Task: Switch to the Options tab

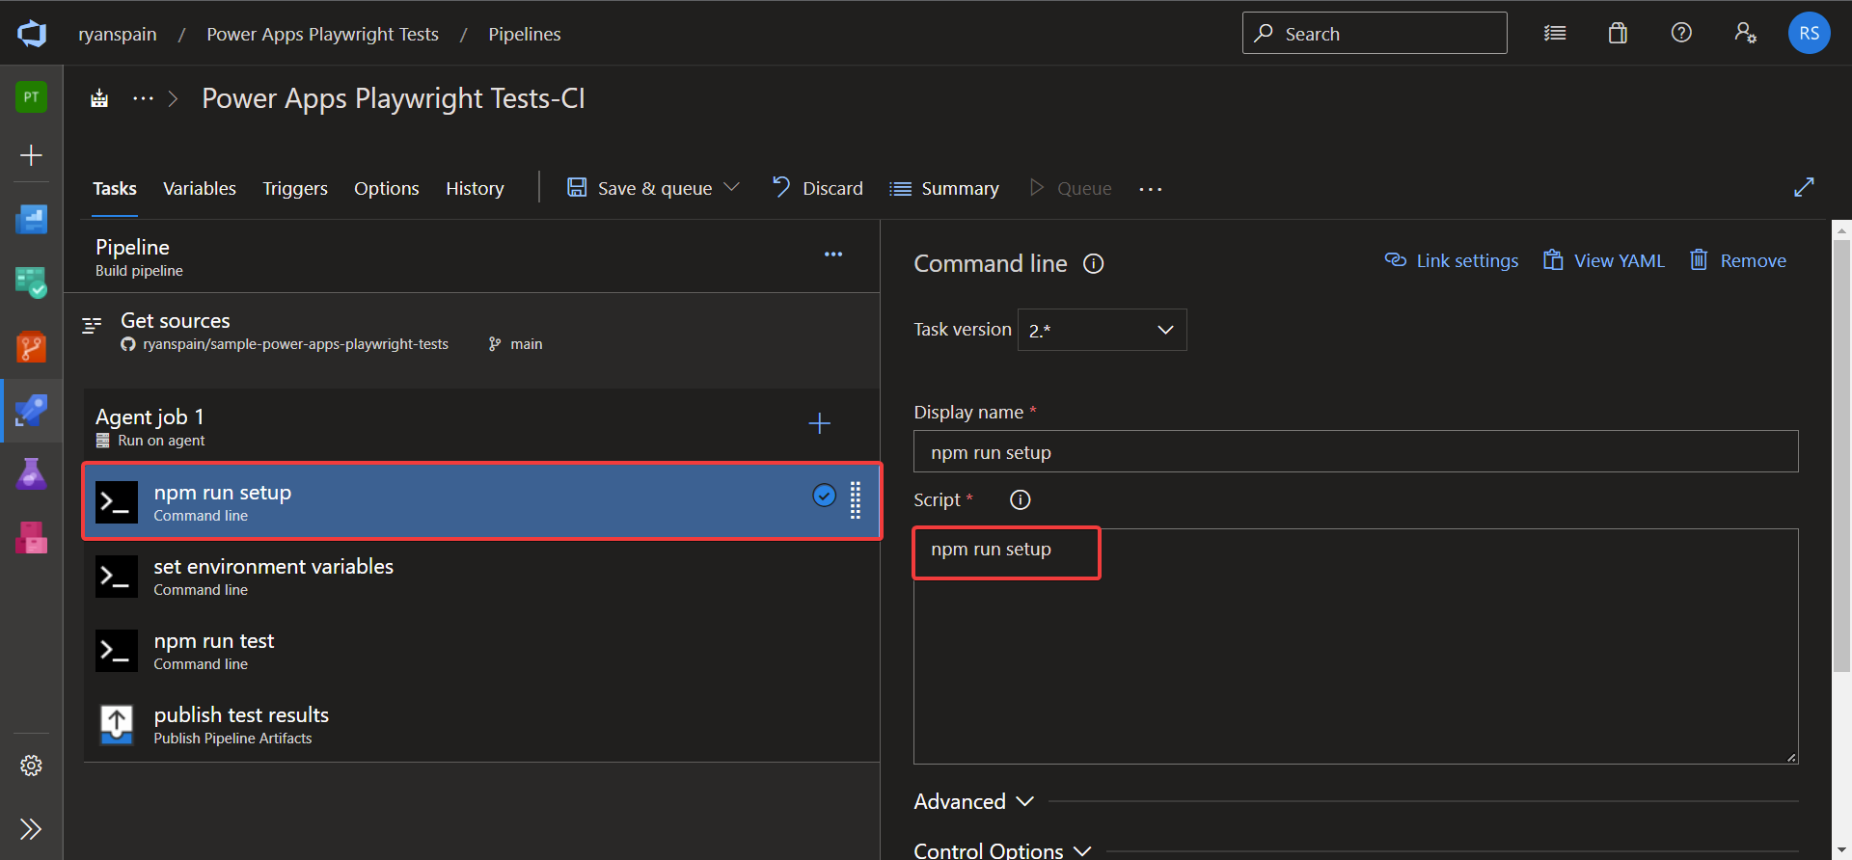Action: click(387, 188)
